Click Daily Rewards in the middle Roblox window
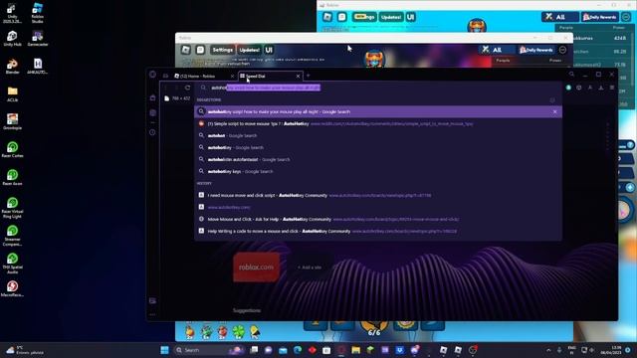 (536, 50)
